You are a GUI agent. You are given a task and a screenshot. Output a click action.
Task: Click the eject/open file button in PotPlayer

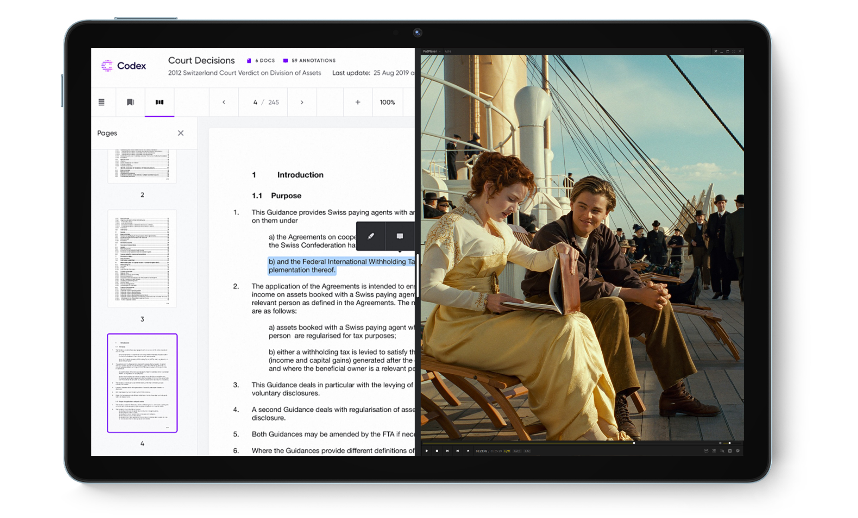pos(468,451)
